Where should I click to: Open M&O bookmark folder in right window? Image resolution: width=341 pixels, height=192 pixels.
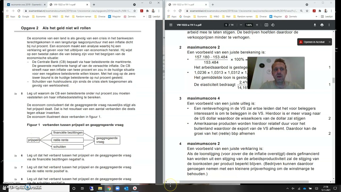point(214,17)
